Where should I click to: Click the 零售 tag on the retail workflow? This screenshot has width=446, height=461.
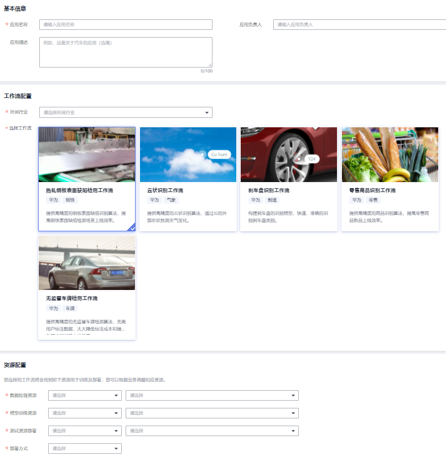(x=373, y=200)
